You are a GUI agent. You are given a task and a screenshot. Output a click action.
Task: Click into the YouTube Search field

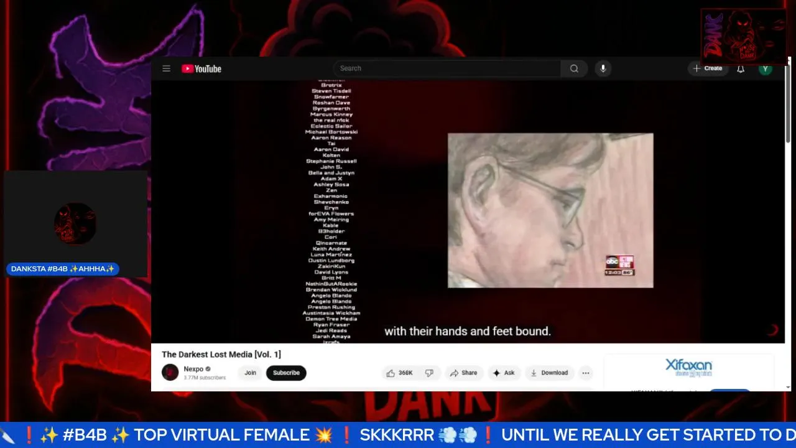click(x=447, y=68)
